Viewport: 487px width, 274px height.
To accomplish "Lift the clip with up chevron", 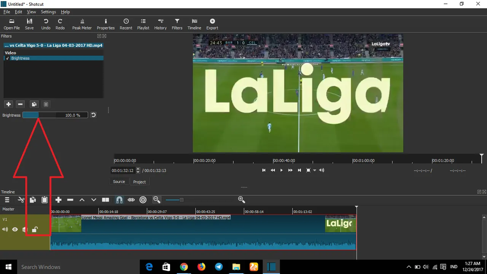I will tap(82, 200).
